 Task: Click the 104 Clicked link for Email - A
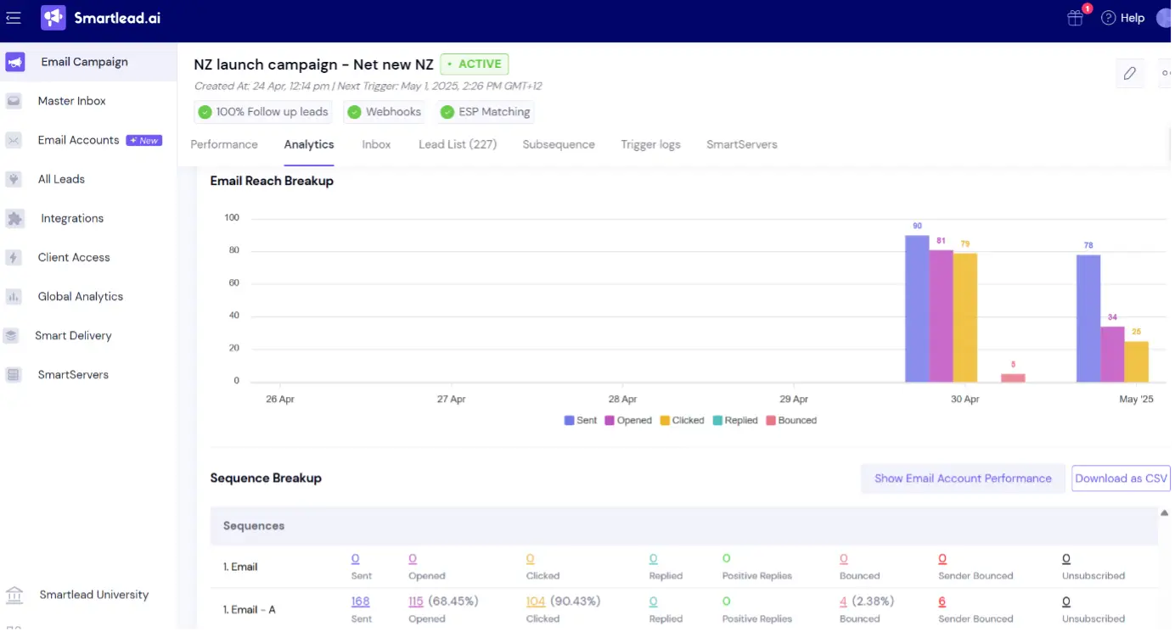(x=536, y=601)
